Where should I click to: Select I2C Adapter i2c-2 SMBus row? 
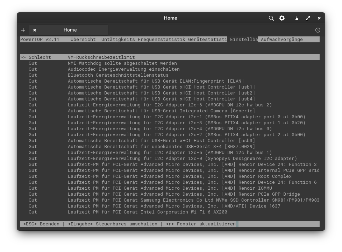point(170,135)
